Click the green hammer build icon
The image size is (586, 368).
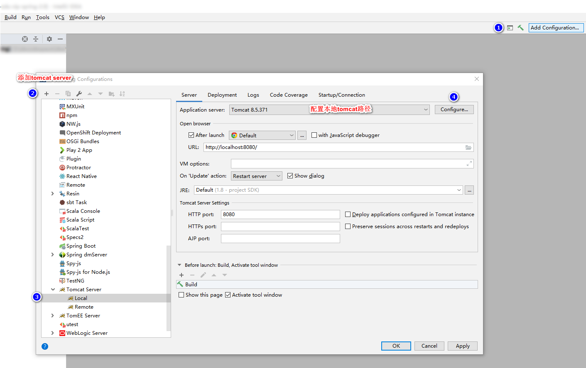tap(520, 28)
